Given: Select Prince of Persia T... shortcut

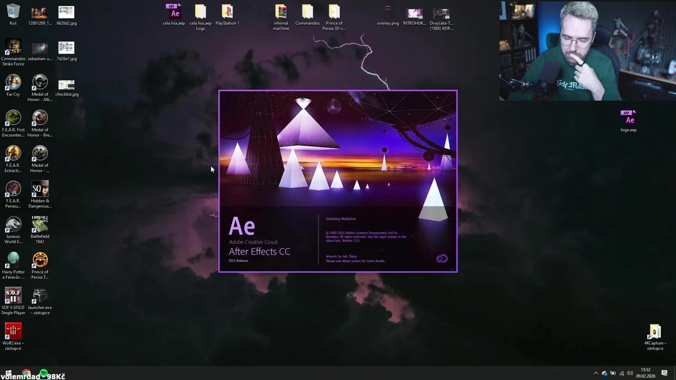Looking at the screenshot, I should [x=40, y=265].
